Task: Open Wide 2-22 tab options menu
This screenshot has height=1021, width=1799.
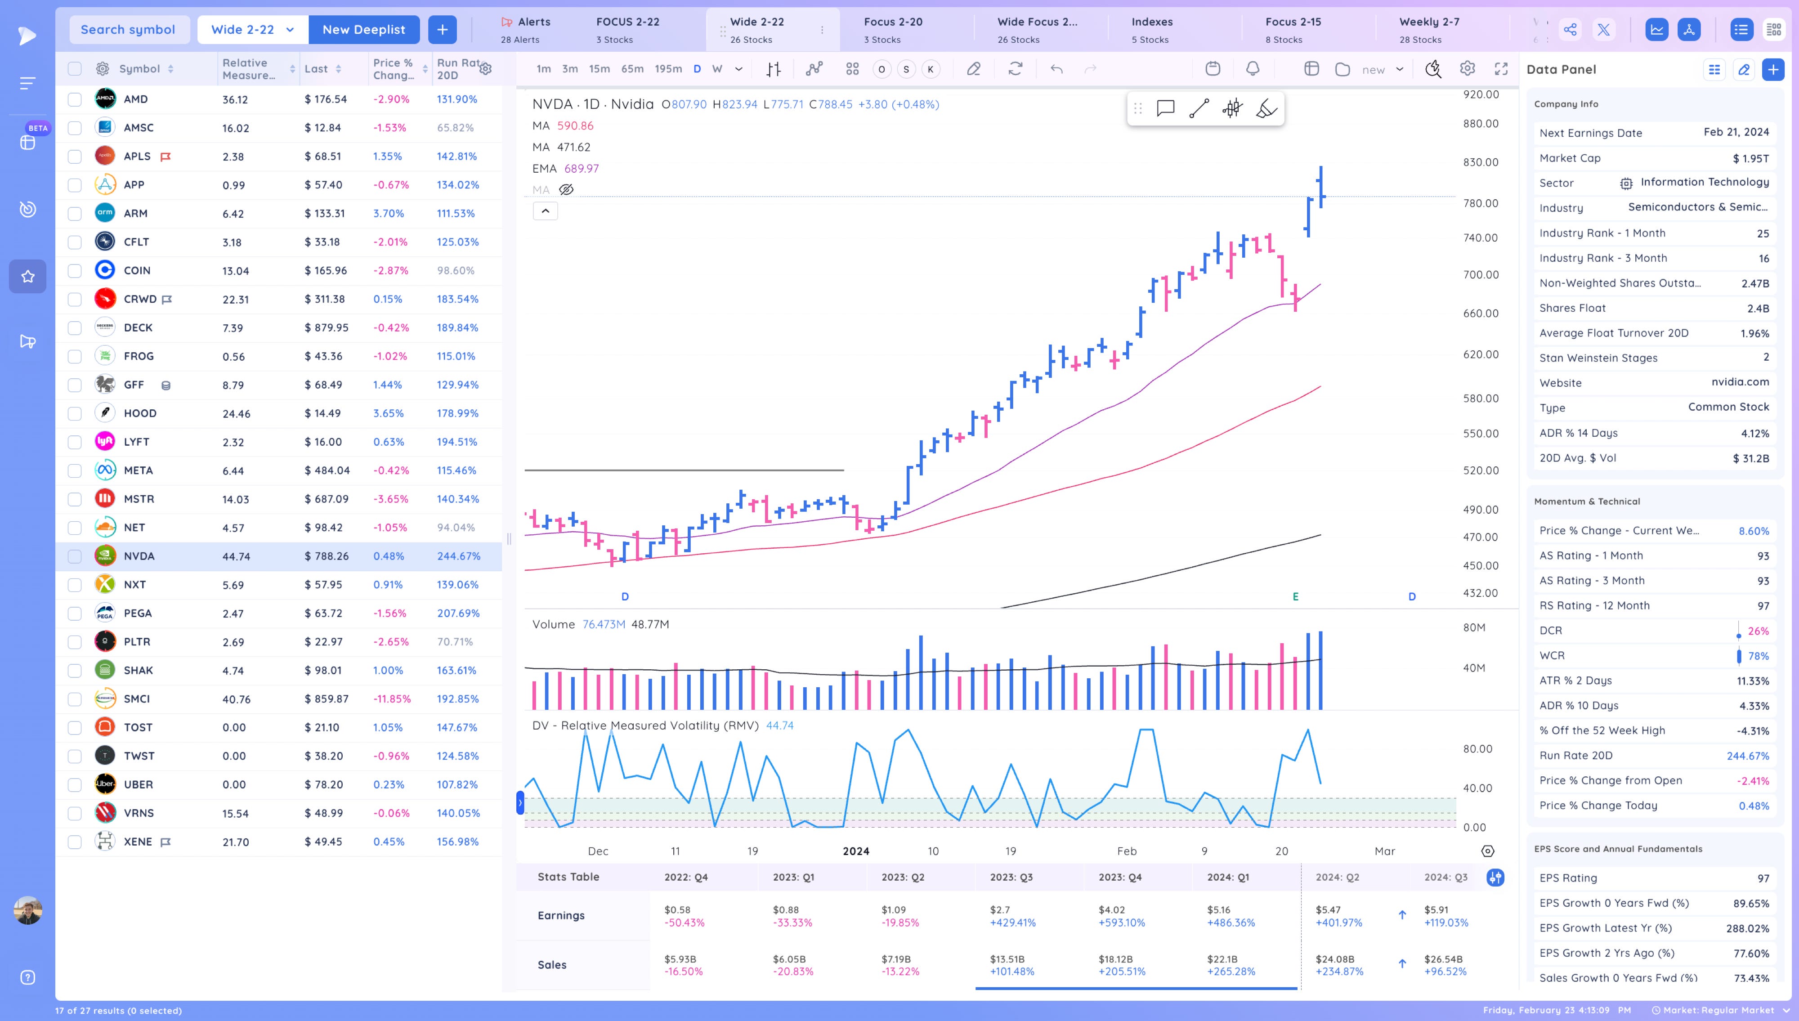Action: pyautogui.click(x=823, y=30)
